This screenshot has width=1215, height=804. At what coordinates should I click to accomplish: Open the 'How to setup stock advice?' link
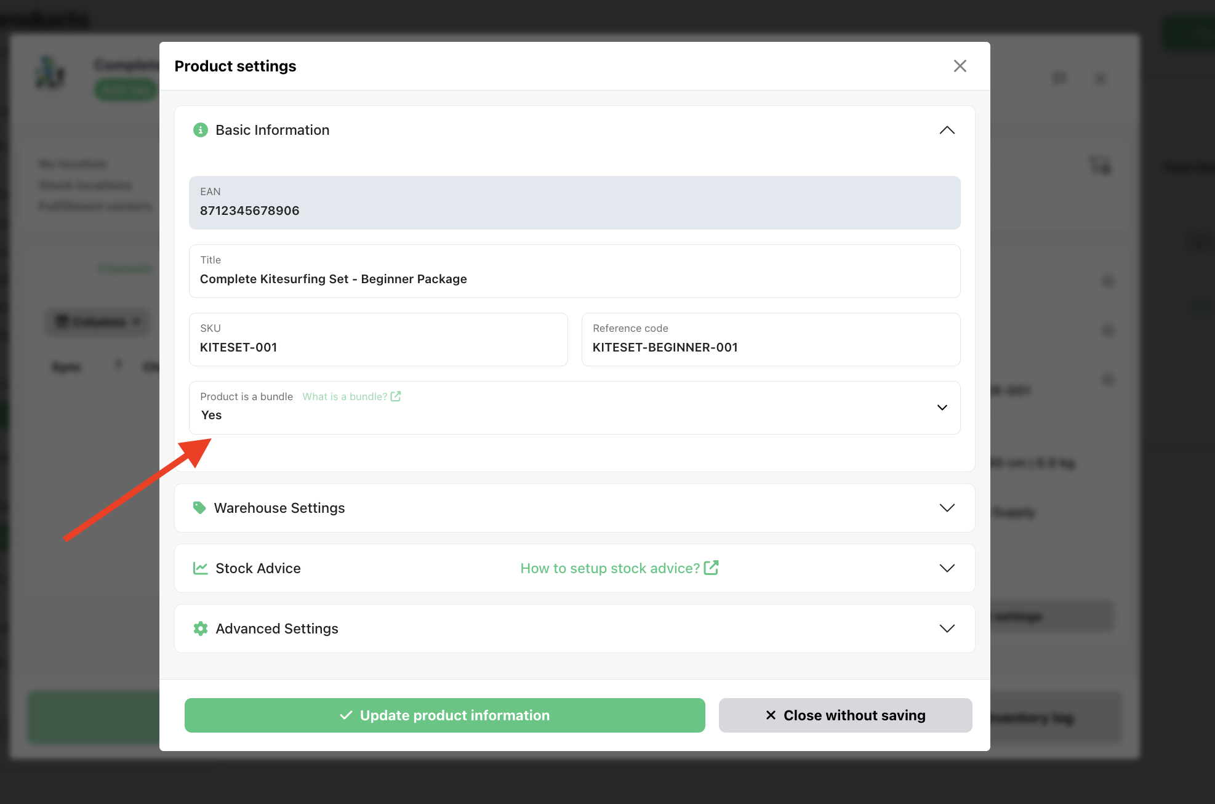point(609,568)
